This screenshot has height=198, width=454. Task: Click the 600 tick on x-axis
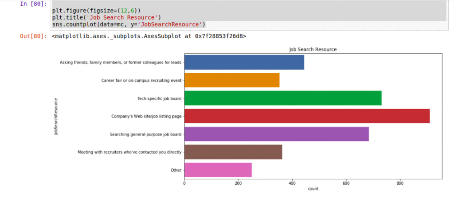coord(346,183)
